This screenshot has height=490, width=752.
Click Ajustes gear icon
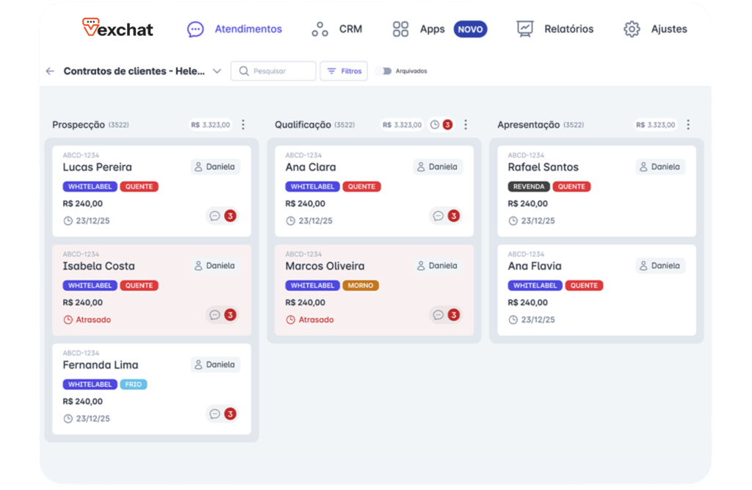[x=632, y=29]
